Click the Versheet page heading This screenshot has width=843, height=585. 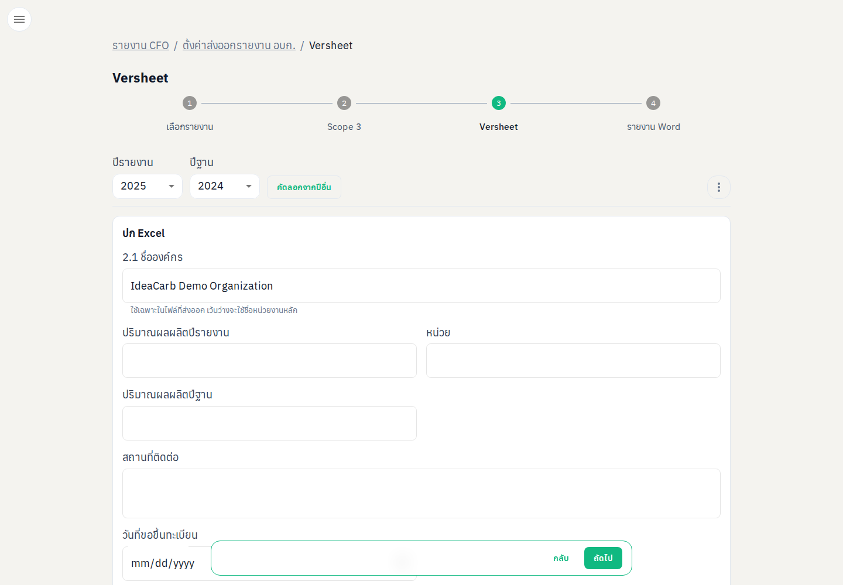click(x=140, y=78)
